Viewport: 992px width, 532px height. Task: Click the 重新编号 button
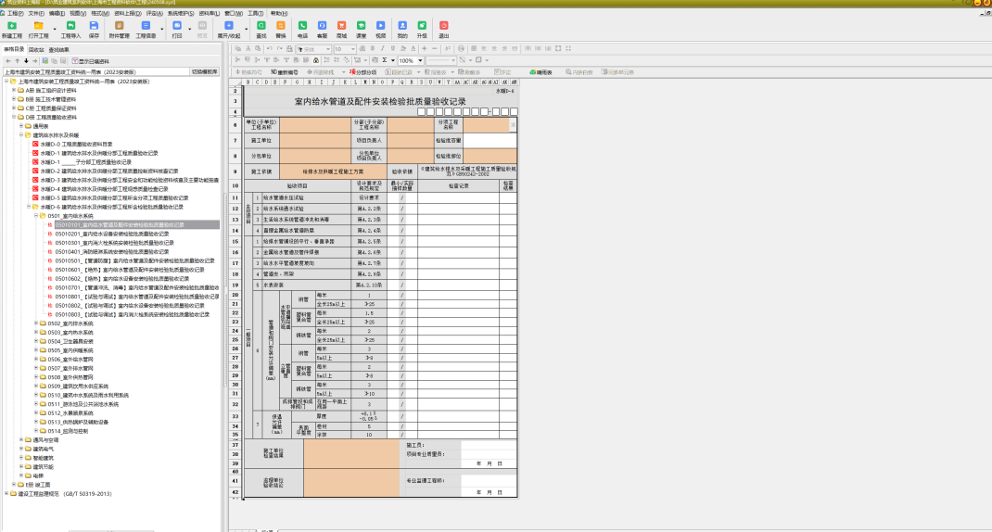click(x=286, y=72)
